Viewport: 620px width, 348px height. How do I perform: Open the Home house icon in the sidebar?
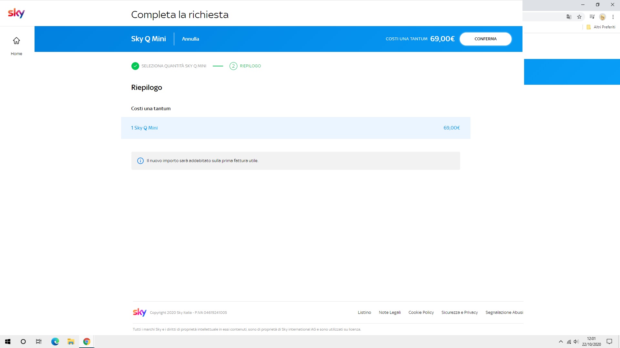pos(16,41)
